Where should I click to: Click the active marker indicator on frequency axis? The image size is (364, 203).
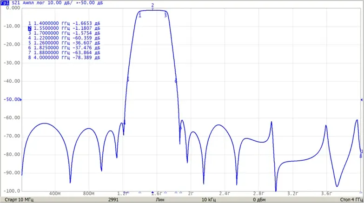point(152,193)
